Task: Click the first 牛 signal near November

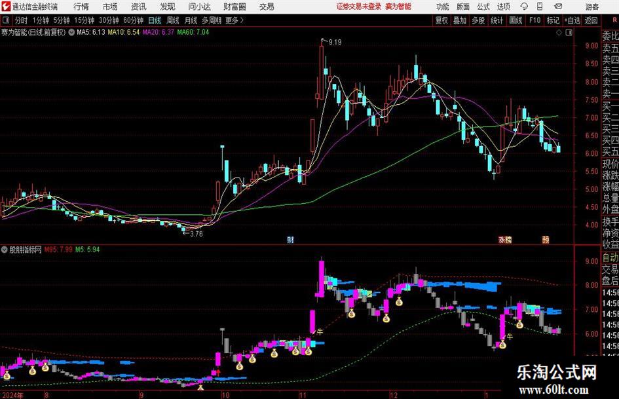Action: click(x=320, y=332)
